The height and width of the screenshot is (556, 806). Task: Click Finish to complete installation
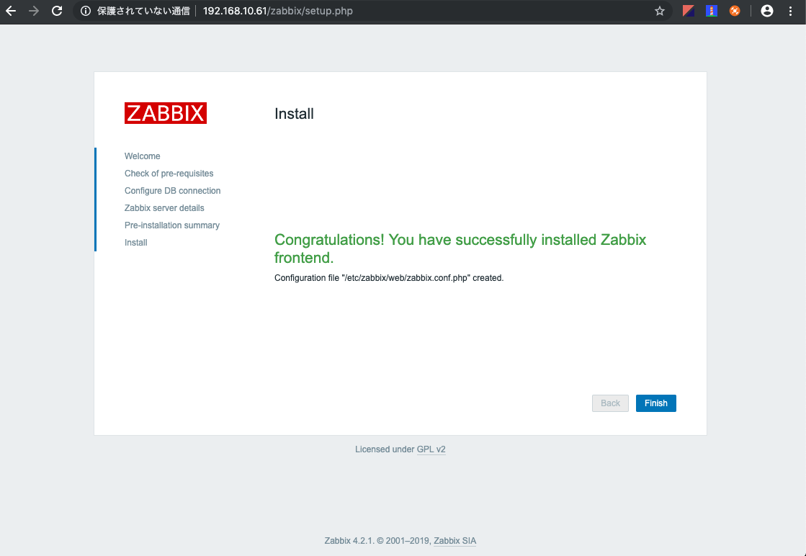coord(655,403)
